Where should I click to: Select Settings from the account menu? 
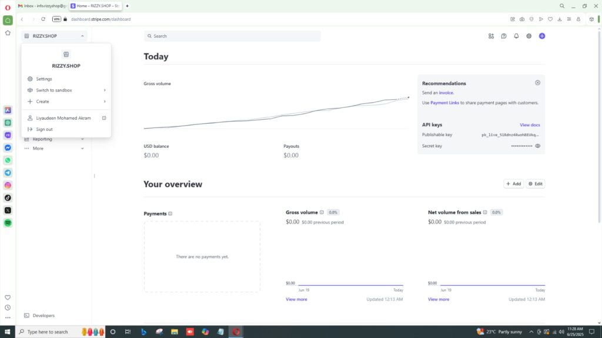click(44, 79)
